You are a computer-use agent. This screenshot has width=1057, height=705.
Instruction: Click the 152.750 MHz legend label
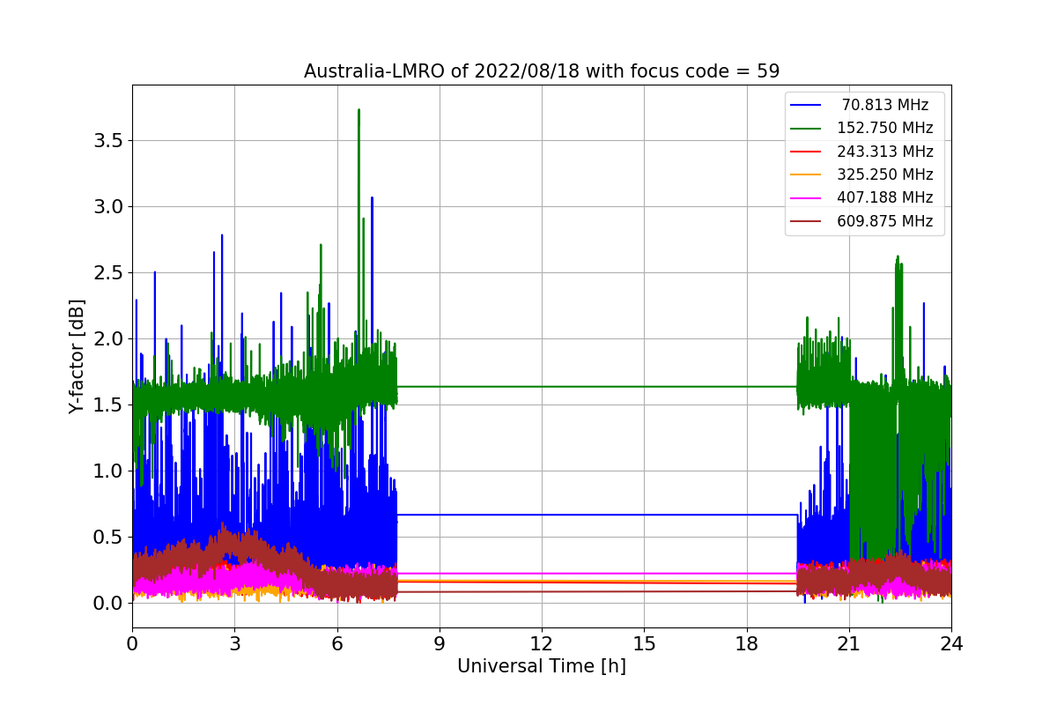tap(885, 129)
